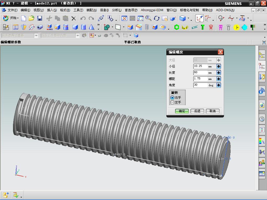Image resolution: width=267 pixels, height=200 pixels.
Task: Close the 编辑螺纹 dialog
Action: [220, 52]
